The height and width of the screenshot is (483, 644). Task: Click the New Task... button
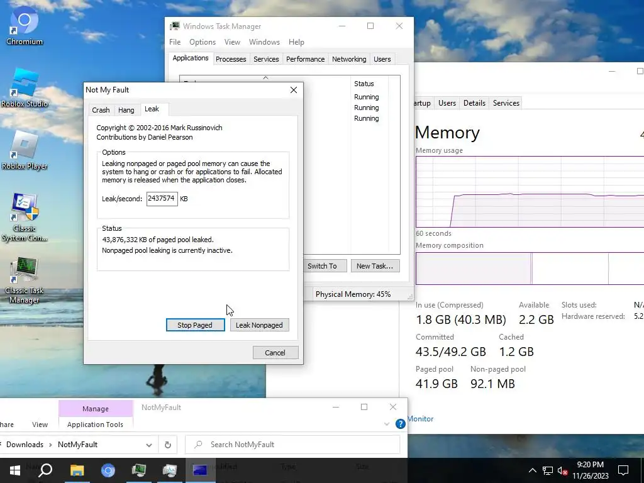[375, 266]
